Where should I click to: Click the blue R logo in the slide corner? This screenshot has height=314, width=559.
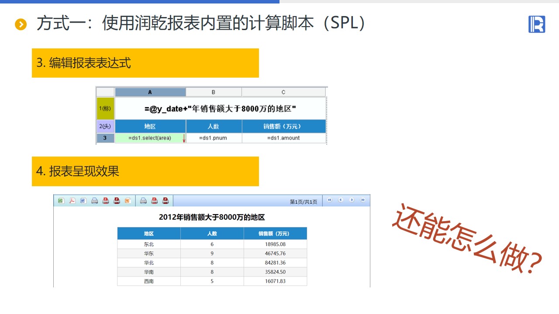(x=537, y=24)
